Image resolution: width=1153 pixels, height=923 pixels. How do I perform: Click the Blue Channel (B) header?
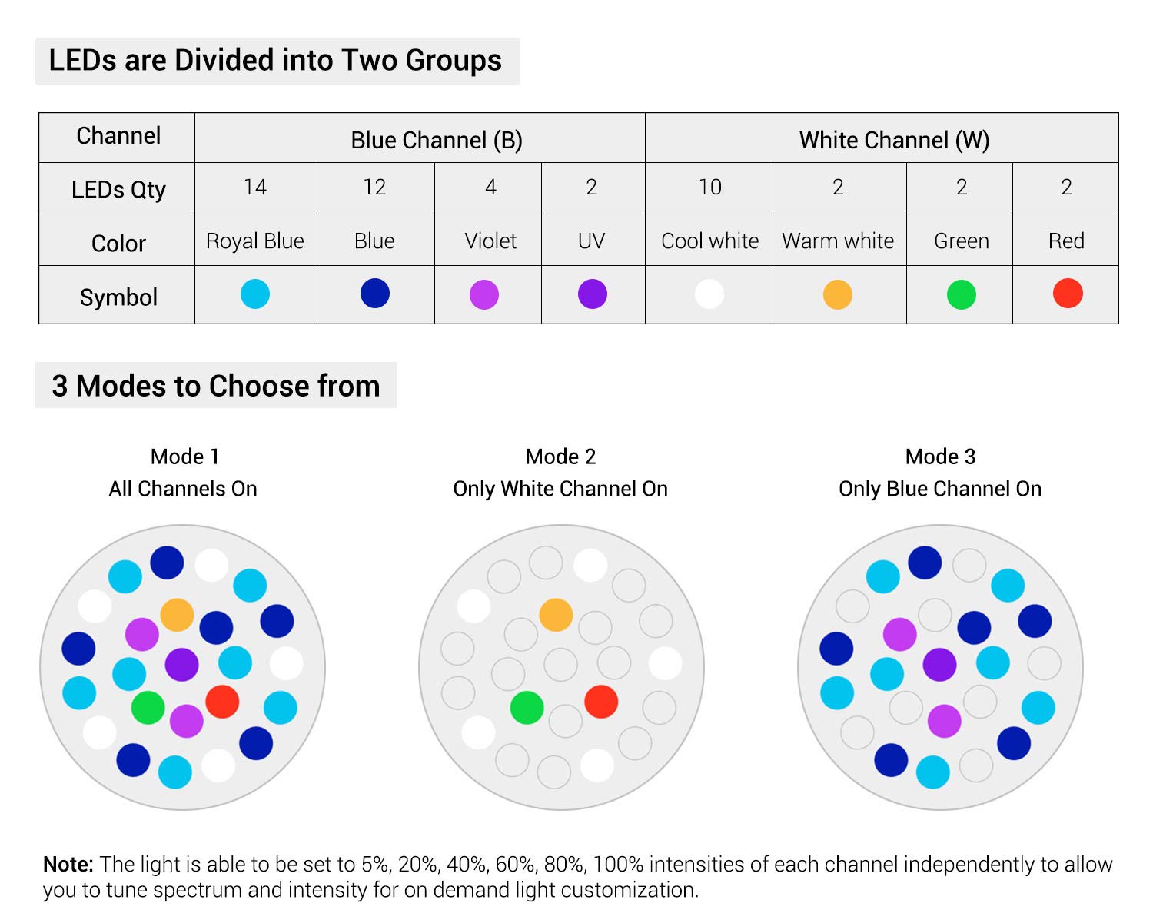pyautogui.click(x=437, y=140)
